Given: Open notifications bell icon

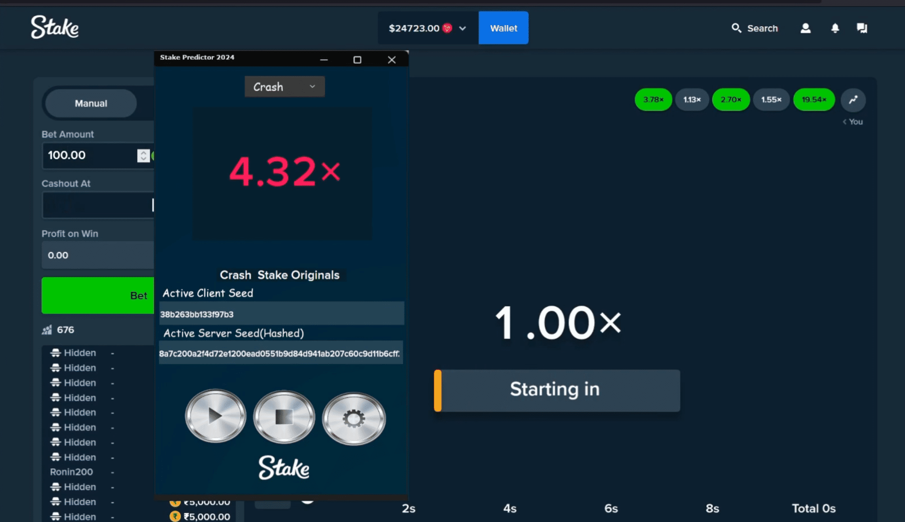Looking at the screenshot, I should (835, 28).
